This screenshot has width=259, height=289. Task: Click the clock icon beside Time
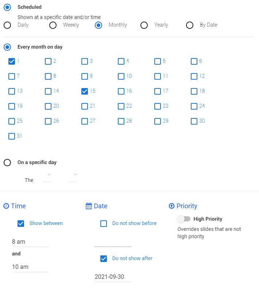click(x=6, y=206)
